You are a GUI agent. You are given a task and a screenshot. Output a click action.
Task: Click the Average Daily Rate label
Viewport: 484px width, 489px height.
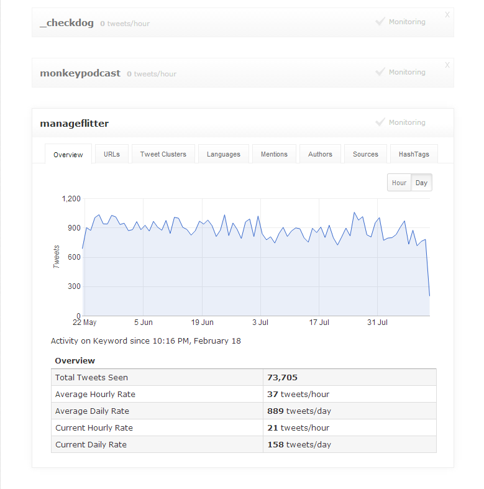pos(92,411)
